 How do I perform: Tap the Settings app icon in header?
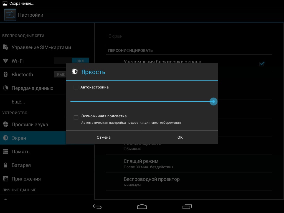[x=10, y=15]
